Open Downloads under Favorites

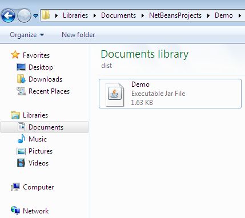click(45, 79)
